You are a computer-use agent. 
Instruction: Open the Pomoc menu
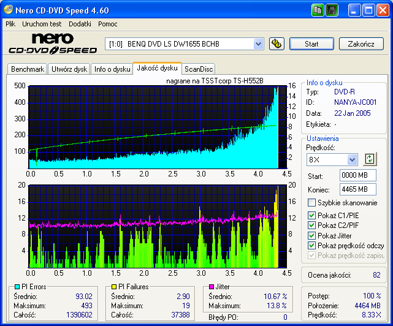tap(107, 24)
